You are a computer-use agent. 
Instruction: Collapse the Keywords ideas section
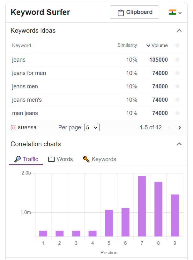tap(179, 31)
